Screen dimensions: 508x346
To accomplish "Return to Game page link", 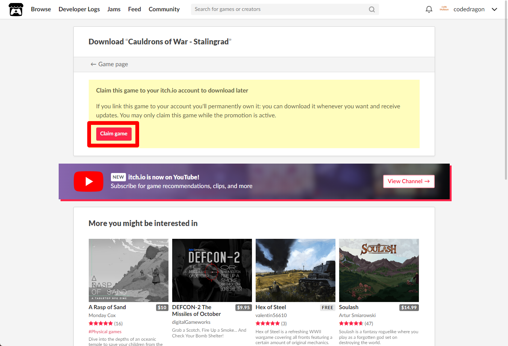I will (109, 64).
